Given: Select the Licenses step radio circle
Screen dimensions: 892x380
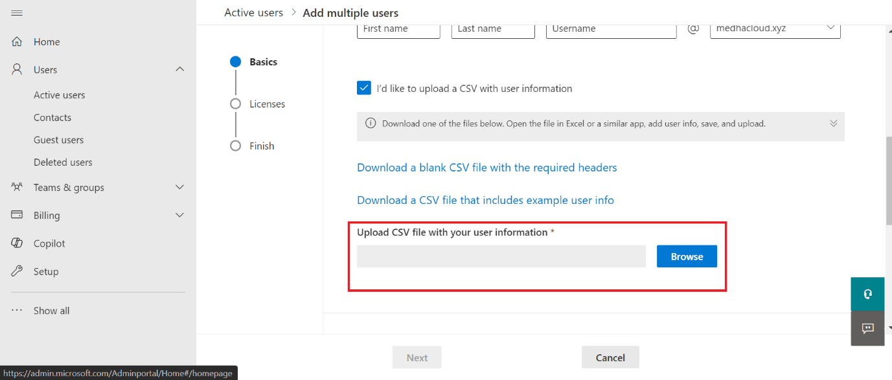Looking at the screenshot, I should [x=235, y=104].
